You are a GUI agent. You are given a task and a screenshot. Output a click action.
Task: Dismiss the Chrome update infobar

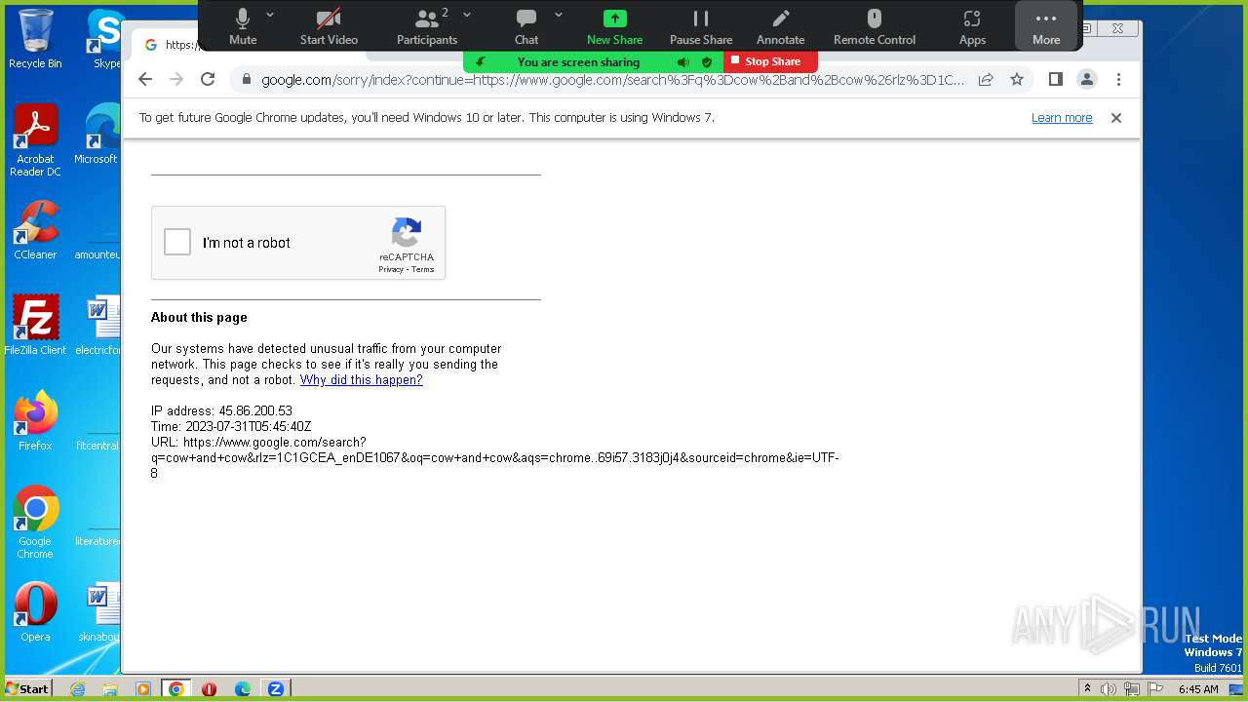point(1116,118)
